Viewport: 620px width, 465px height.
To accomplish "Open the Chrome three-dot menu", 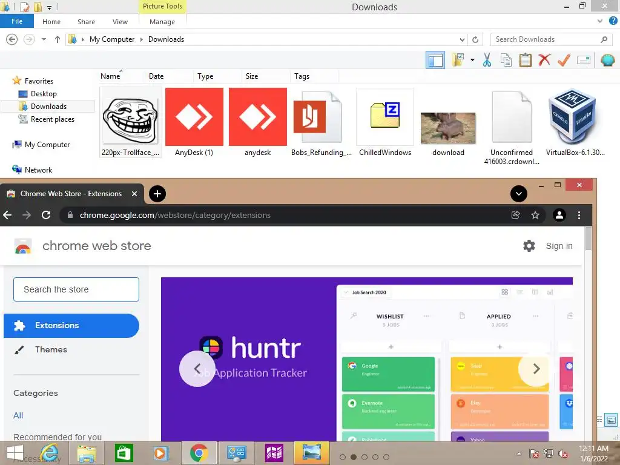I will pyautogui.click(x=579, y=215).
